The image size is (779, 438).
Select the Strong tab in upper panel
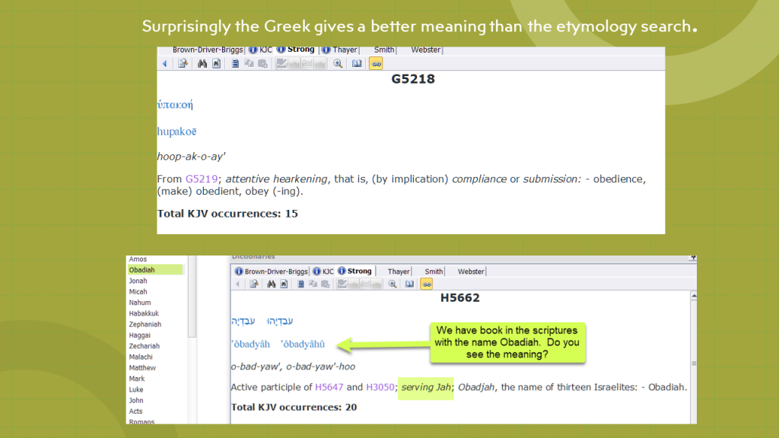(296, 49)
